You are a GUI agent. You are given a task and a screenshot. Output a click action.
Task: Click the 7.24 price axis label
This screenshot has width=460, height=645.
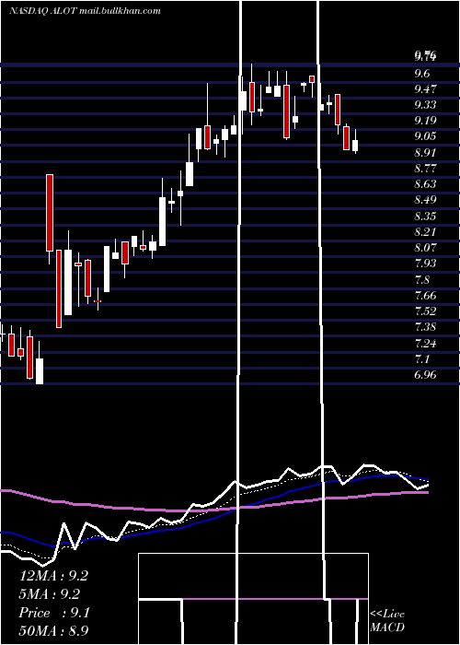pos(425,343)
